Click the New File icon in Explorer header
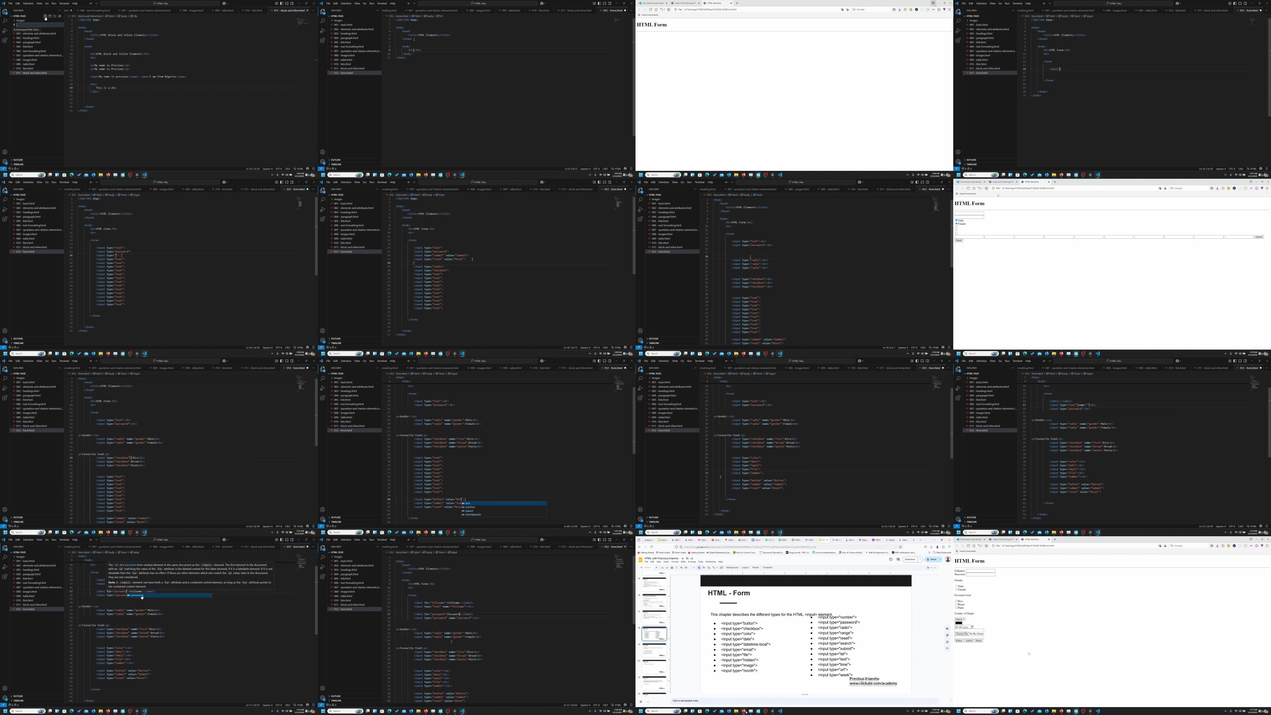 [45, 16]
